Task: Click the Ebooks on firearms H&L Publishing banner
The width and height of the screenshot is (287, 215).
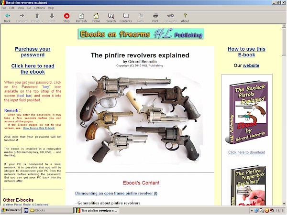Action: pyautogui.click(x=141, y=33)
